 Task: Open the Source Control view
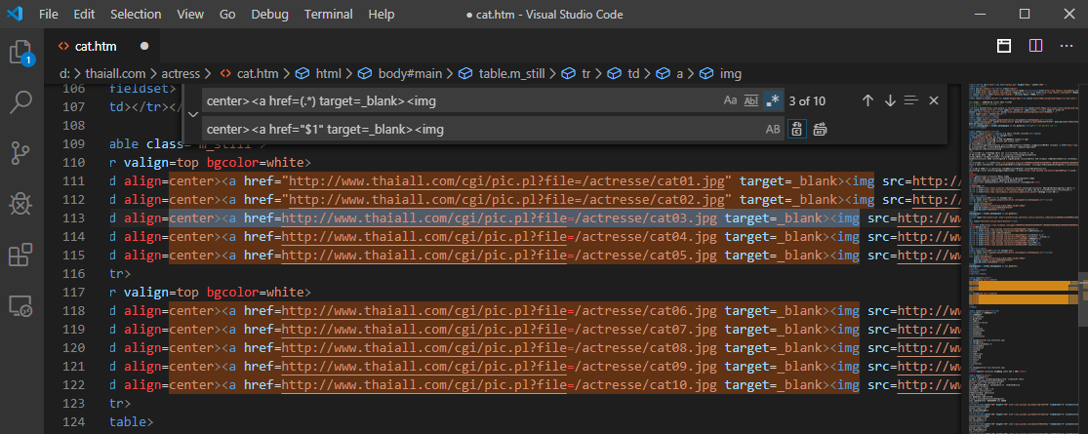[x=21, y=152]
